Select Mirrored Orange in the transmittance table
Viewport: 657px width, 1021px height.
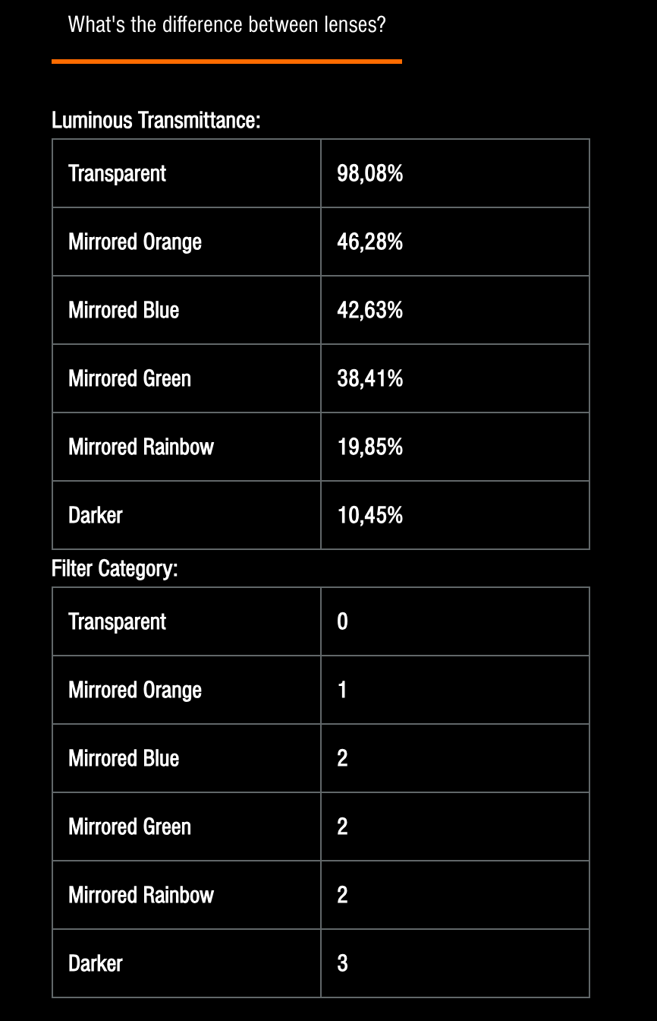[135, 242]
